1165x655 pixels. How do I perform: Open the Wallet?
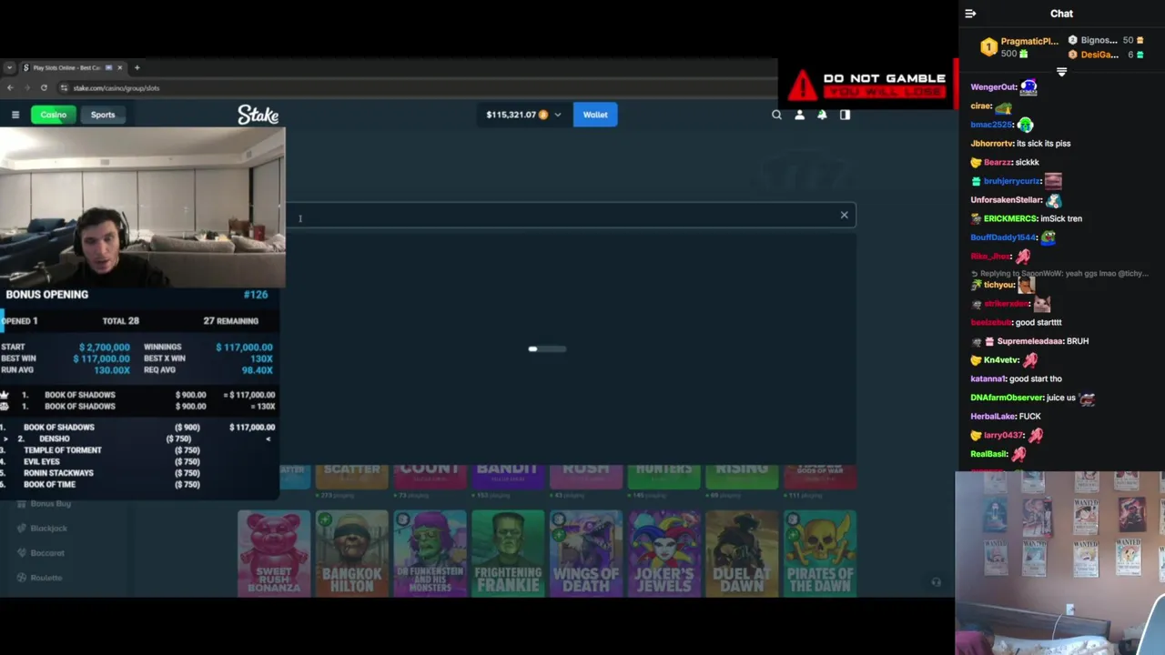click(x=595, y=115)
